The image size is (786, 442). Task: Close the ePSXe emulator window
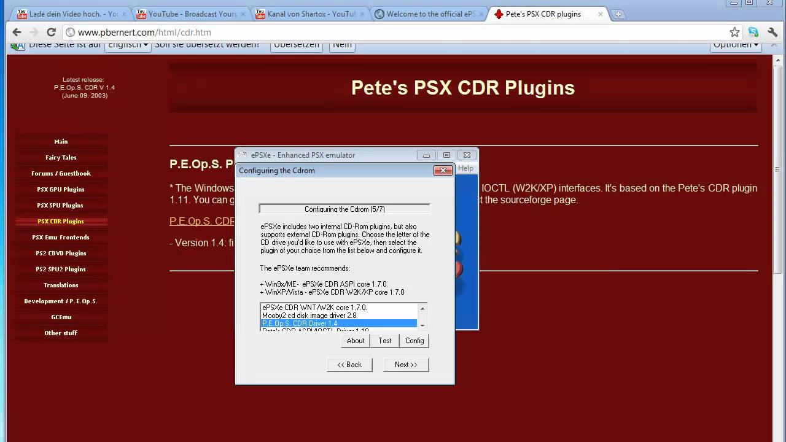467,155
